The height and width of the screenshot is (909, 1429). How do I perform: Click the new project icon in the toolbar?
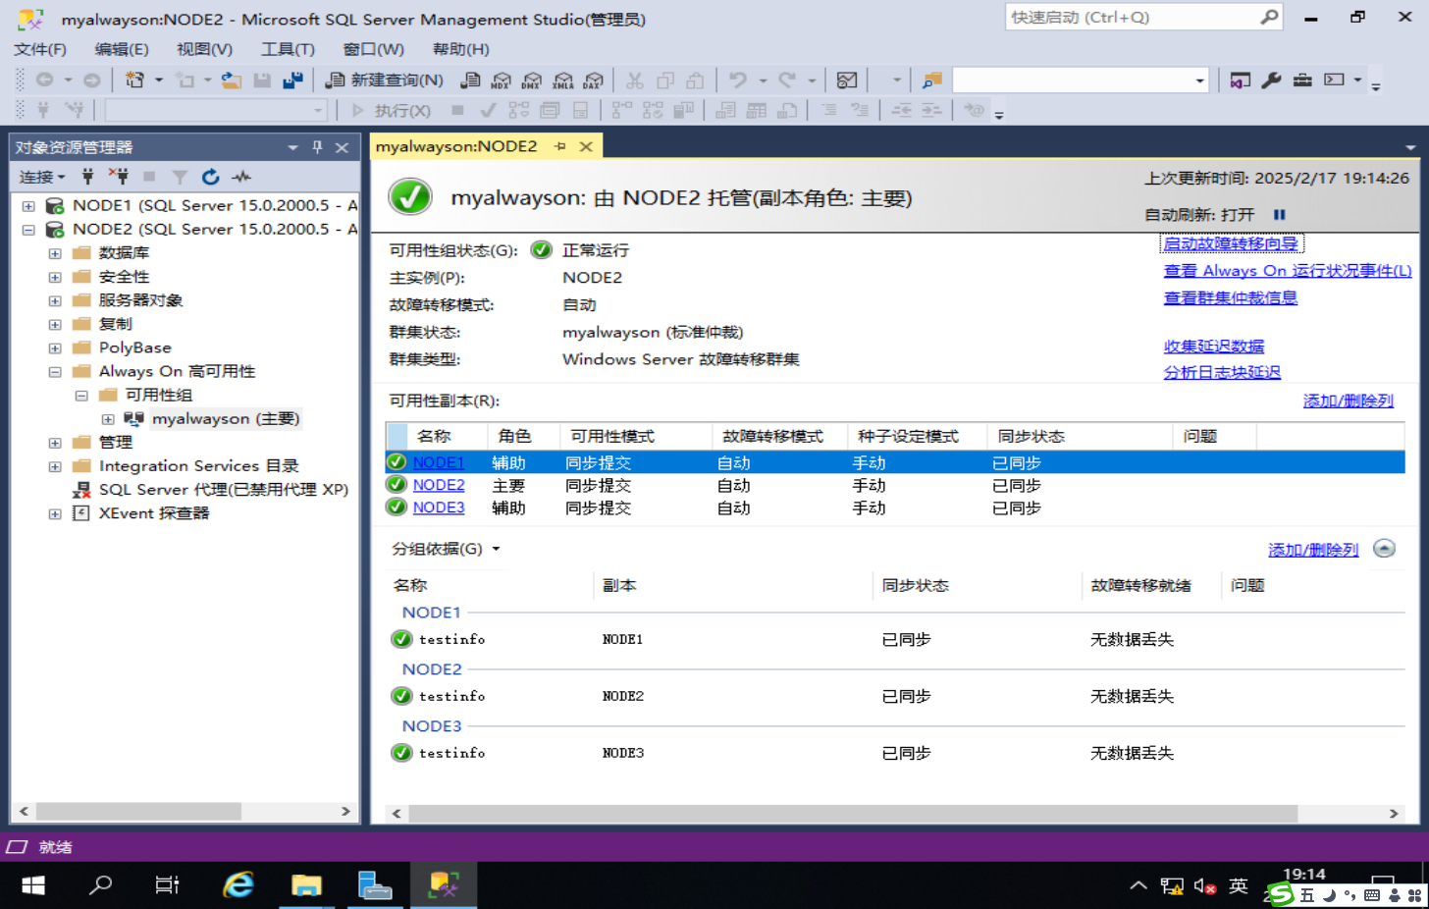[134, 80]
